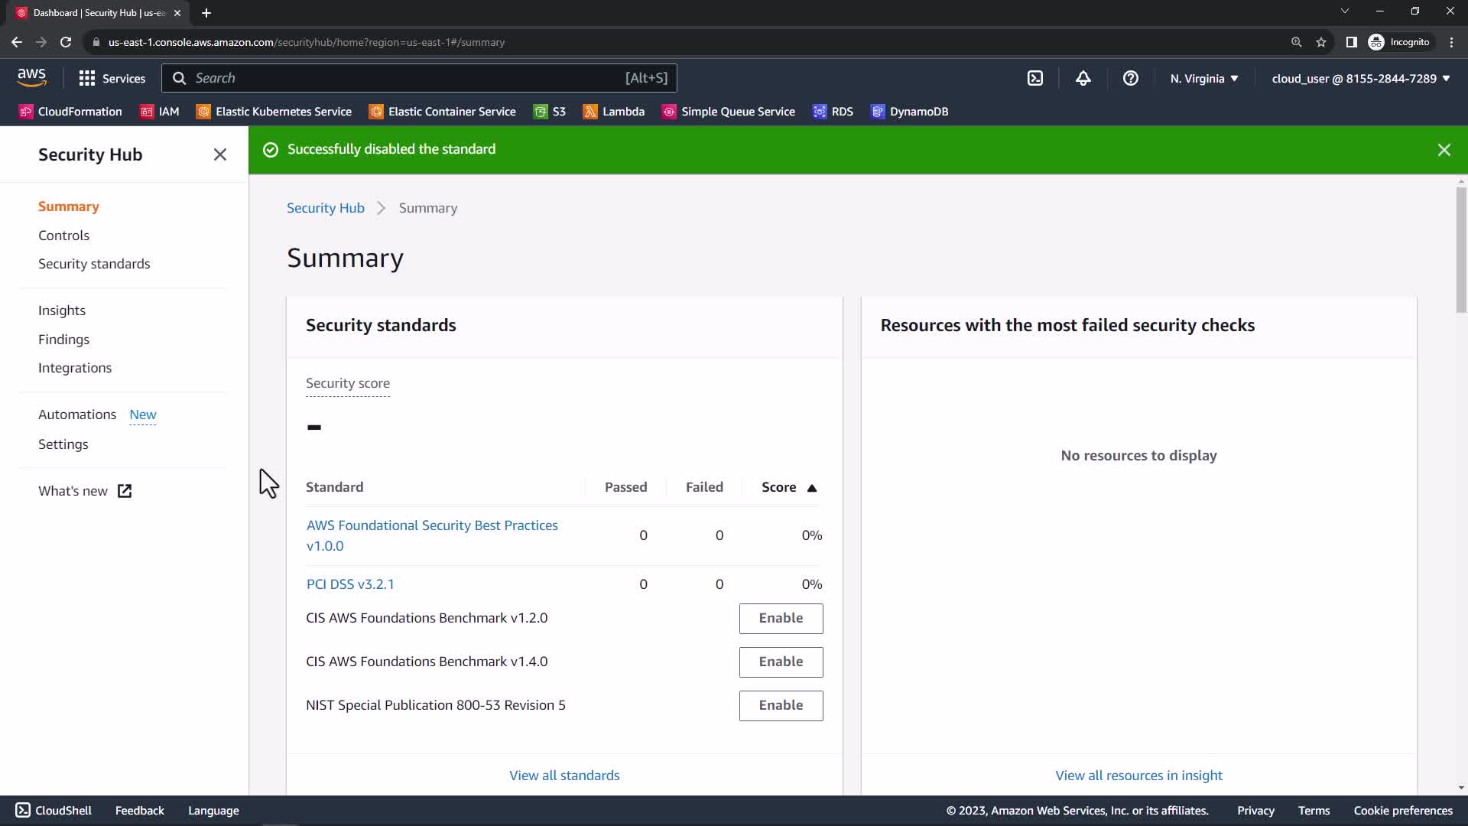
Task: Click in the AWS search field
Action: point(405,78)
